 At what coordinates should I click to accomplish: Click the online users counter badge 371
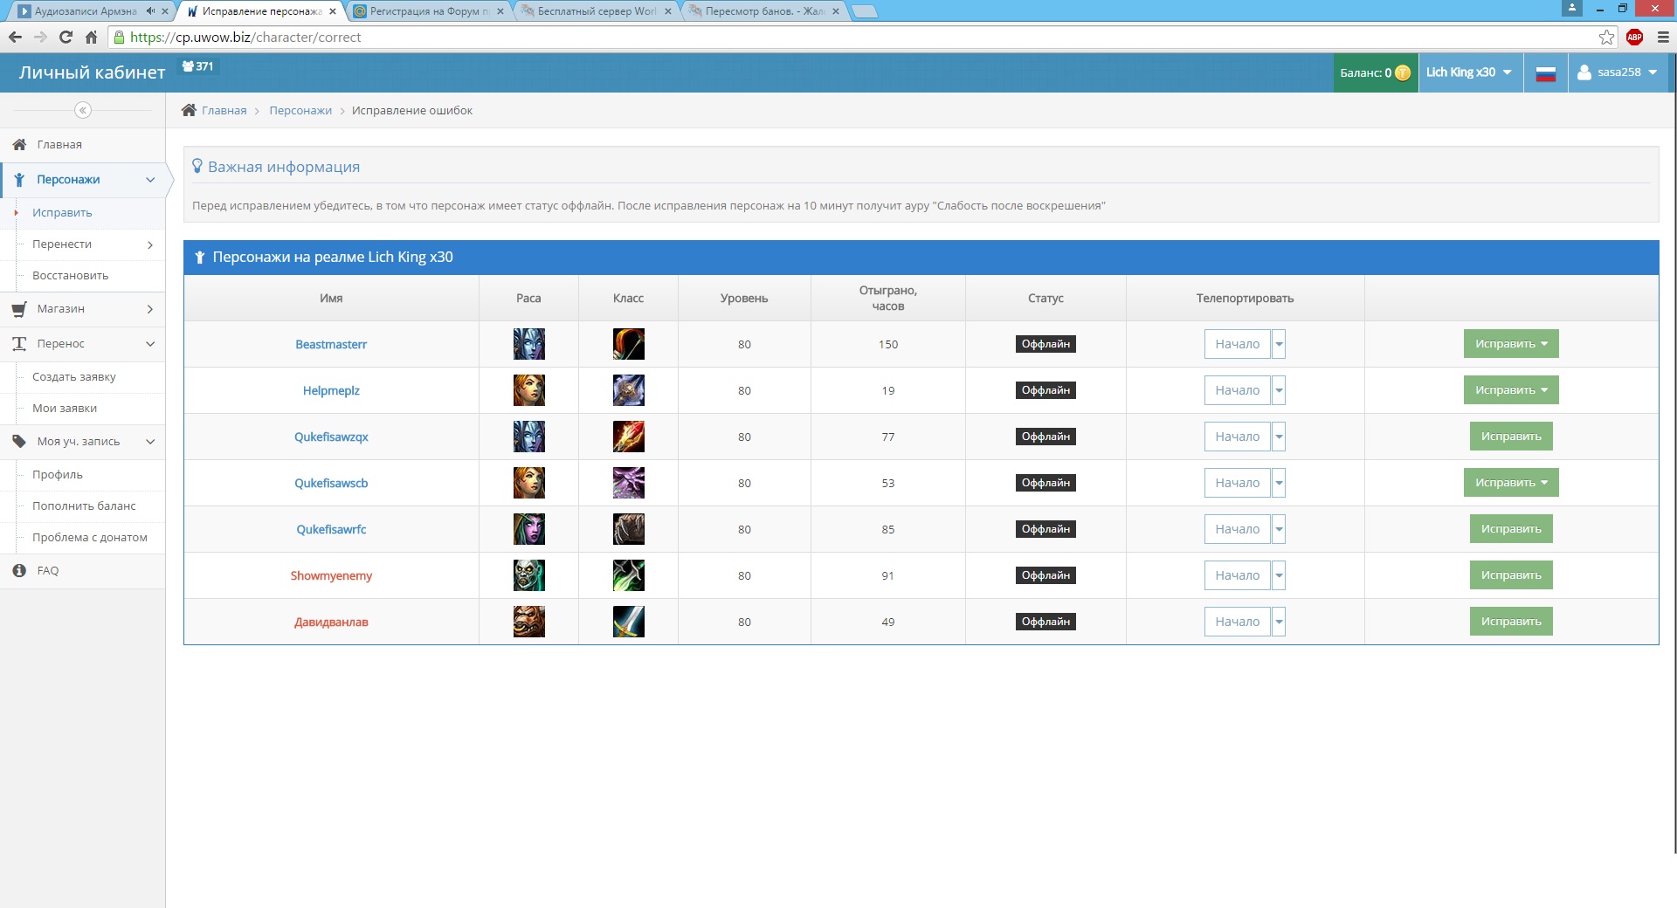[198, 66]
